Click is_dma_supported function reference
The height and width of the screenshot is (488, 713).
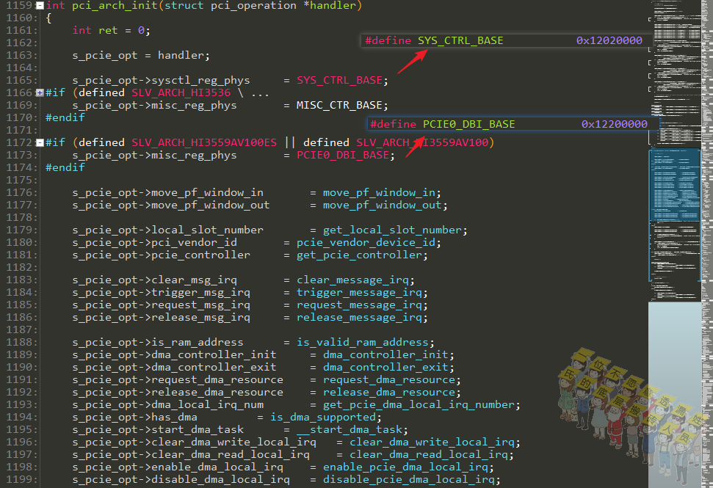click(323, 417)
